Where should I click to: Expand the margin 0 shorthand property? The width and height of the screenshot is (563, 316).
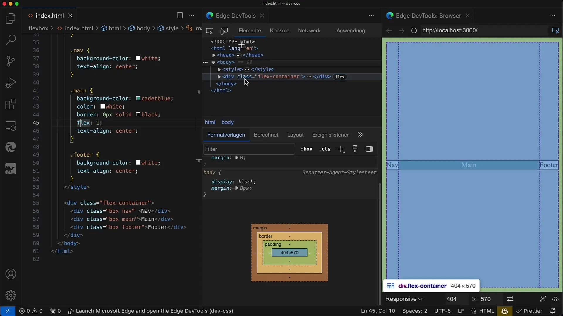coord(237,158)
